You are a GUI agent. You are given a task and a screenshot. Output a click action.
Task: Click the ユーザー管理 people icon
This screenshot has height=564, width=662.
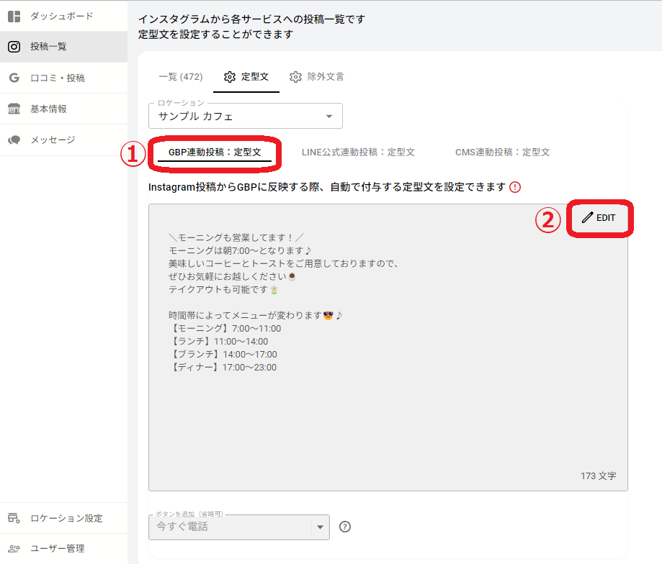[x=14, y=548]
